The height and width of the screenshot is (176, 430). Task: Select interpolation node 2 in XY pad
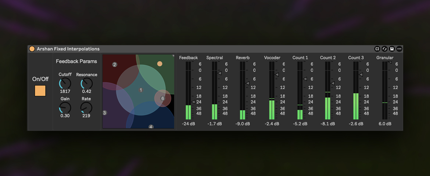(115, 65)
